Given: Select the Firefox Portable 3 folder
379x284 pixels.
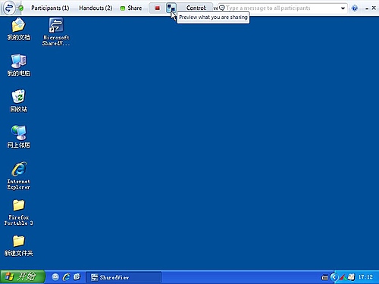Looking at the screenshot, I should 19,212.
